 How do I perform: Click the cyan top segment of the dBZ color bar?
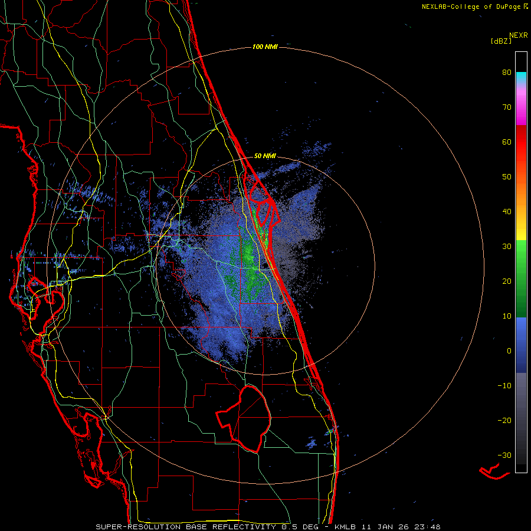(521, 77)
